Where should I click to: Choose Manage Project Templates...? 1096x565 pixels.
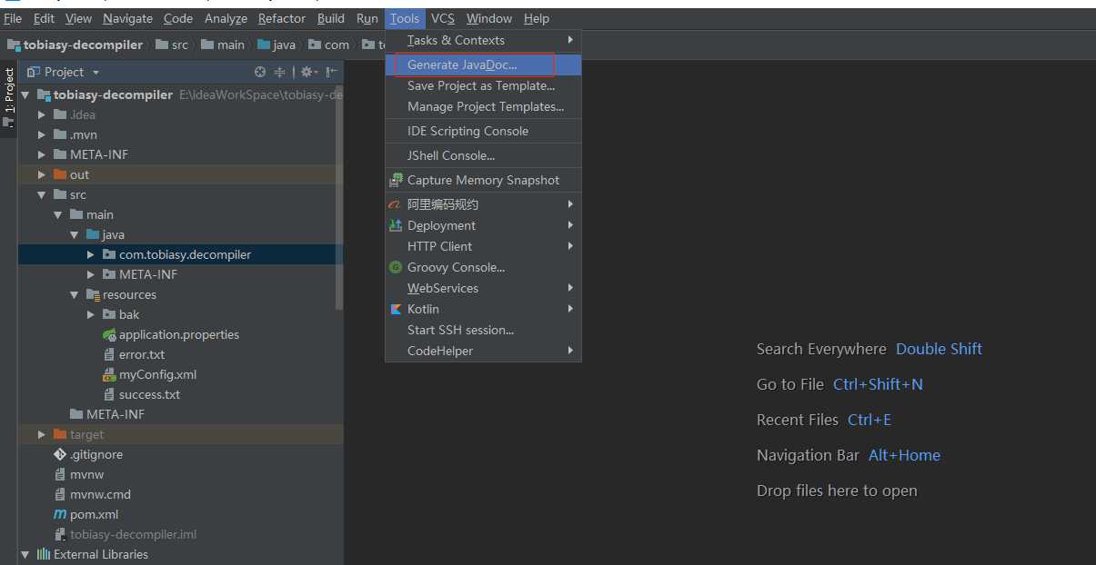[483, 106]
